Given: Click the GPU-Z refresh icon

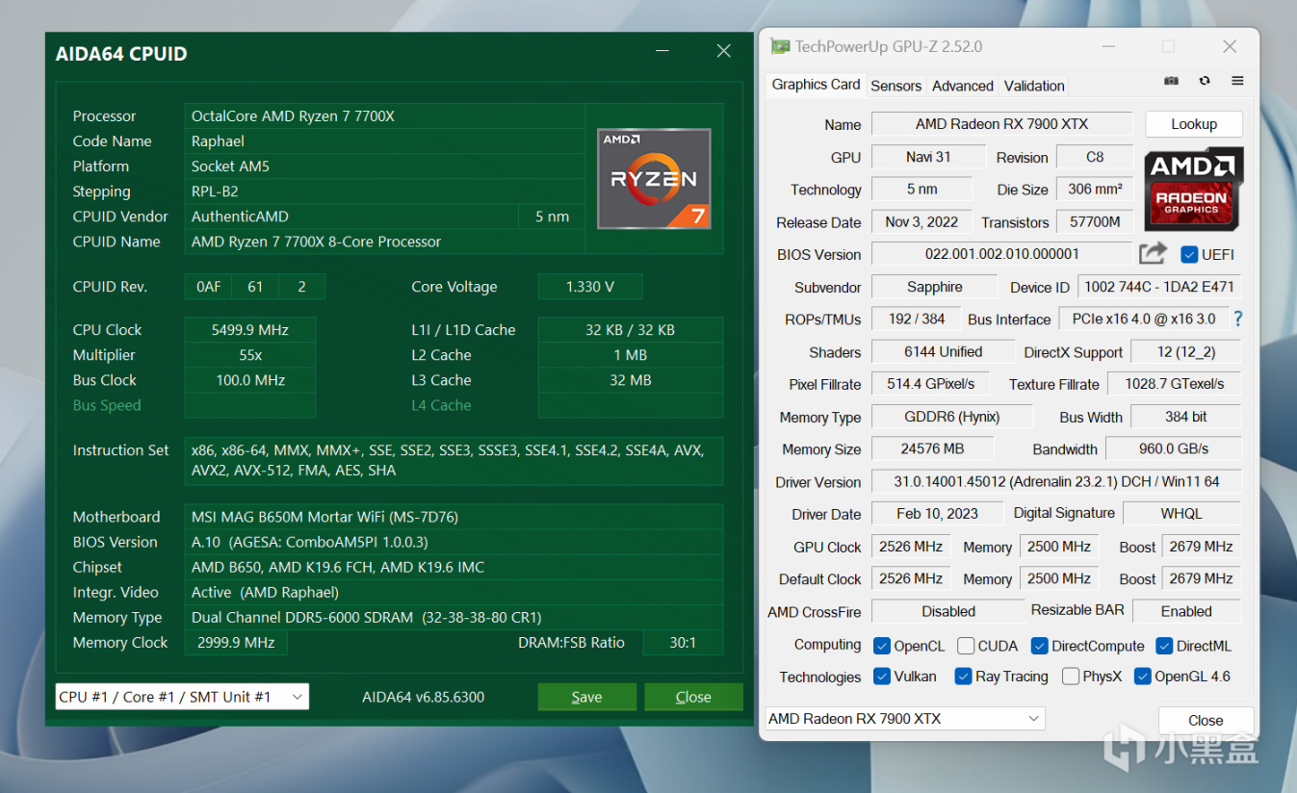Looking at the screenshot, I should point(1205,82).
